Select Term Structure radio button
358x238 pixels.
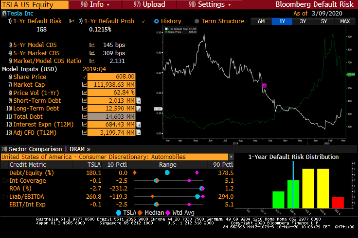197,21
